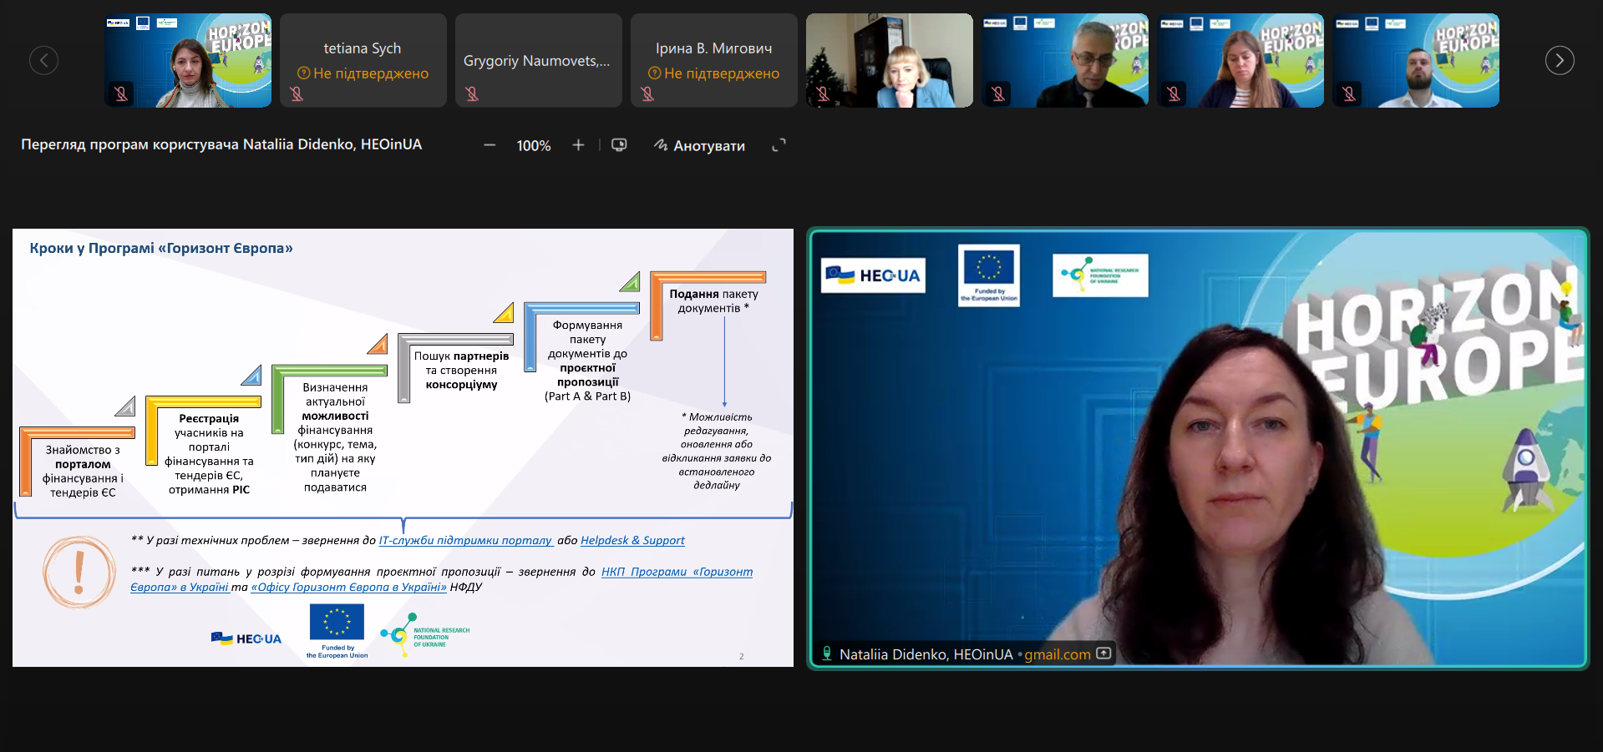Click the zoom in plus icon
1603x752 pixels.
(578, 145)
